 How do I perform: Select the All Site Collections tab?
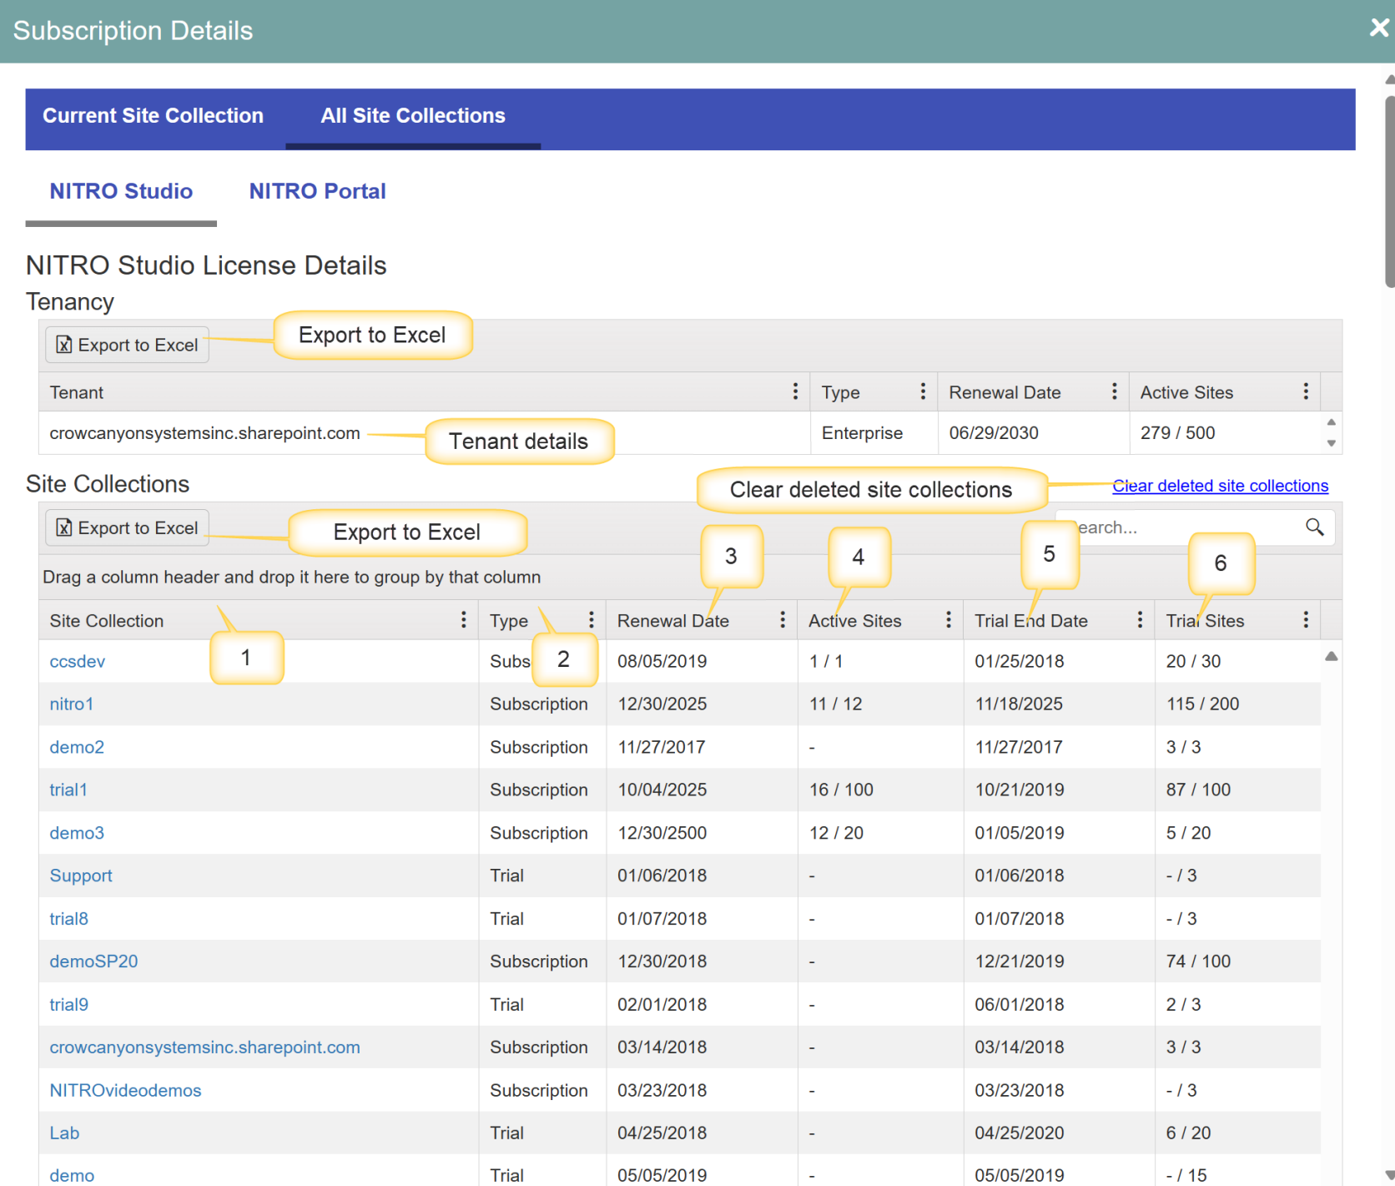click(x=413, y=116)
